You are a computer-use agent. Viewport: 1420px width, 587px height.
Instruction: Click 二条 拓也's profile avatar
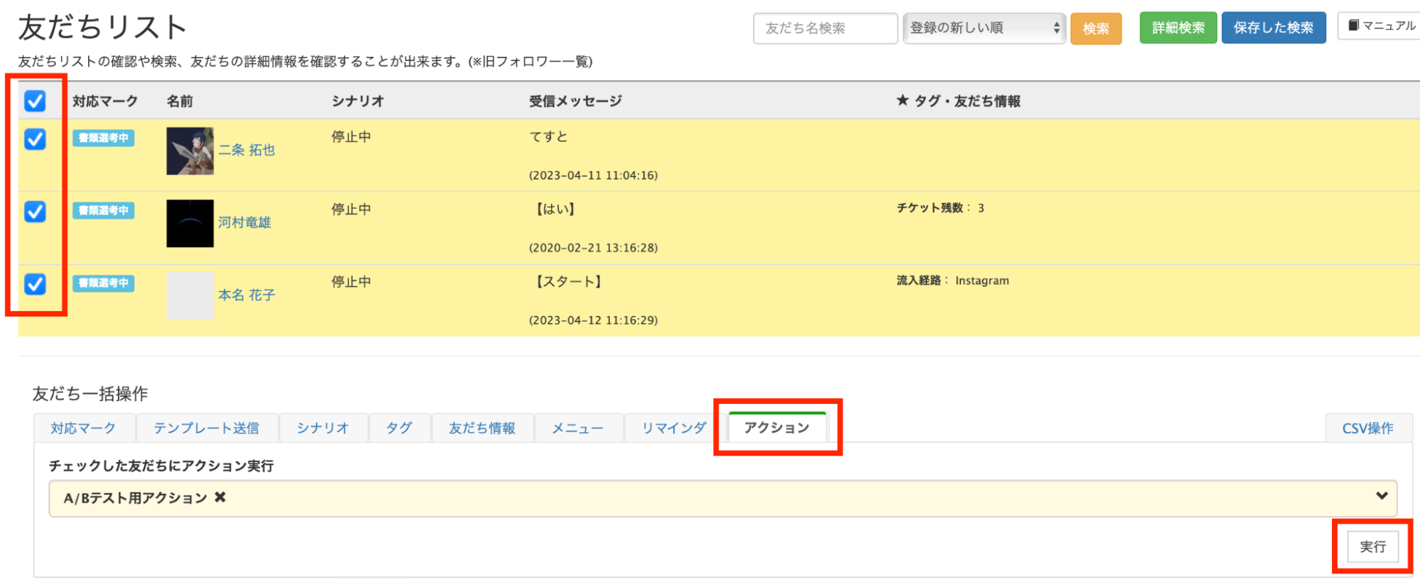[x=190, y=151]
